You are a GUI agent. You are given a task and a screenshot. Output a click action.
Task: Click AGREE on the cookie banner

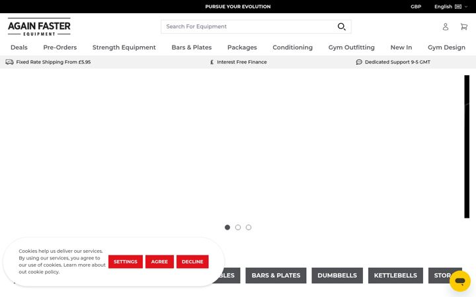coord(159,261)
